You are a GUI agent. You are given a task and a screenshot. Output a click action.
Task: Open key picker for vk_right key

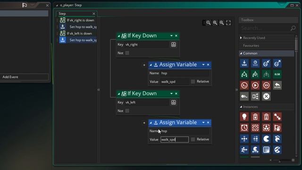tap(173, 44)
